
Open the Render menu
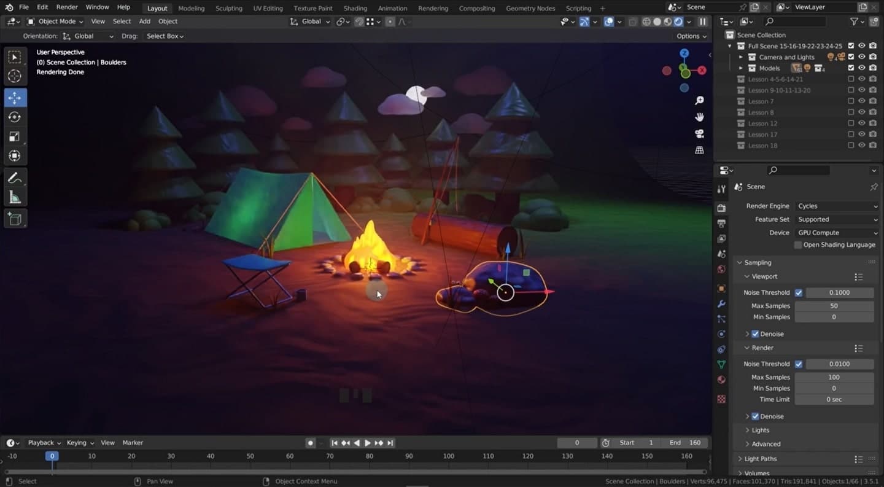66,7
